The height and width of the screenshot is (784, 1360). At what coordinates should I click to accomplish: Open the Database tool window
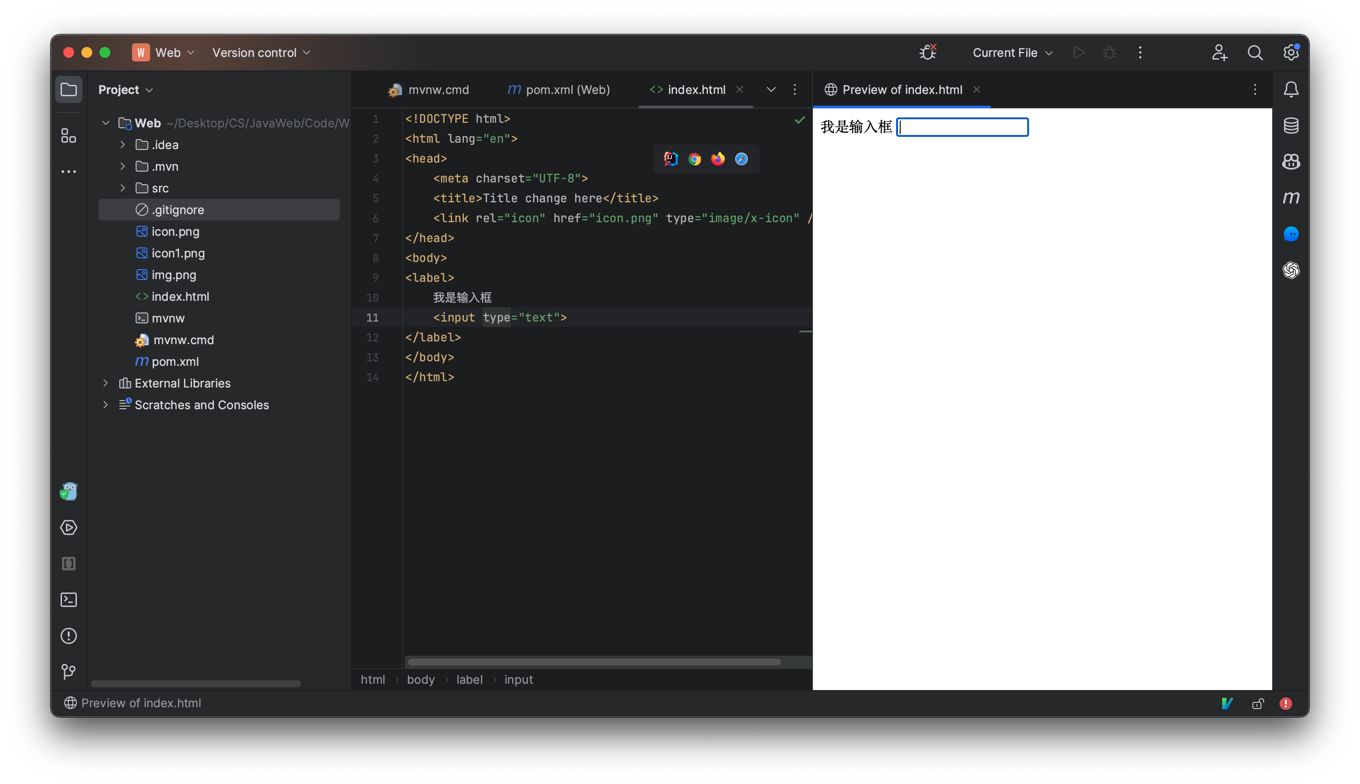[1290, 126]
